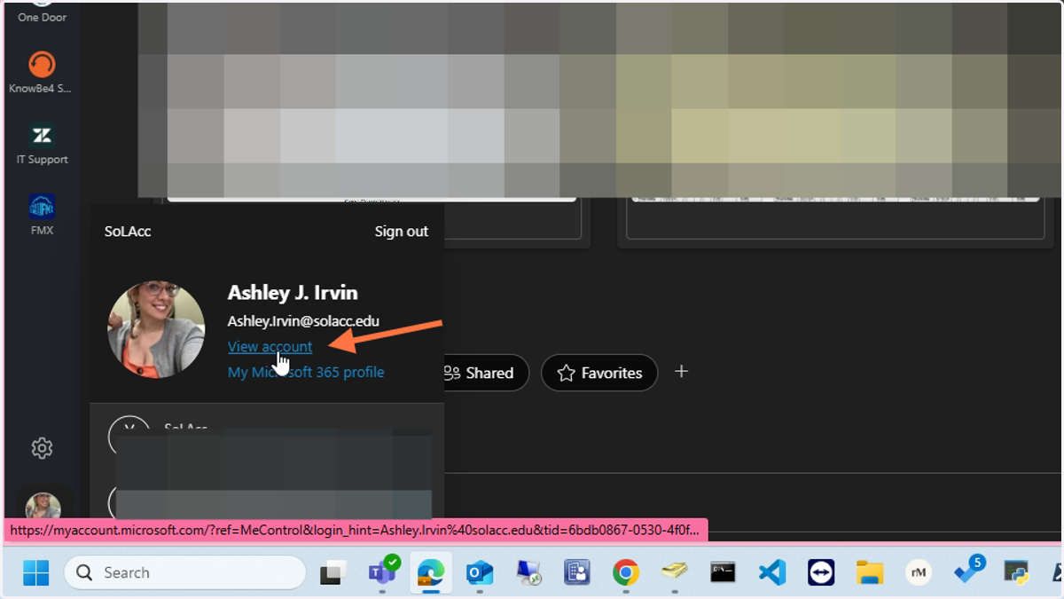This screenshot has height=599, width=1064.
Task: Open Task View on the taskbar
Action: pos(332,573)
